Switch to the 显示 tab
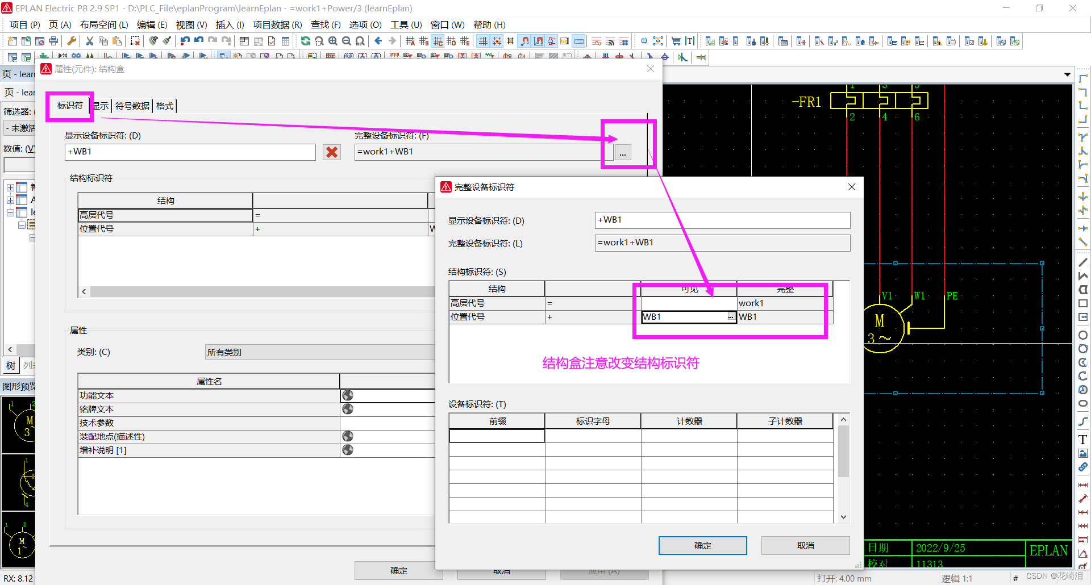This screenshot has height=585, width=1091. (x=101, y=106)
